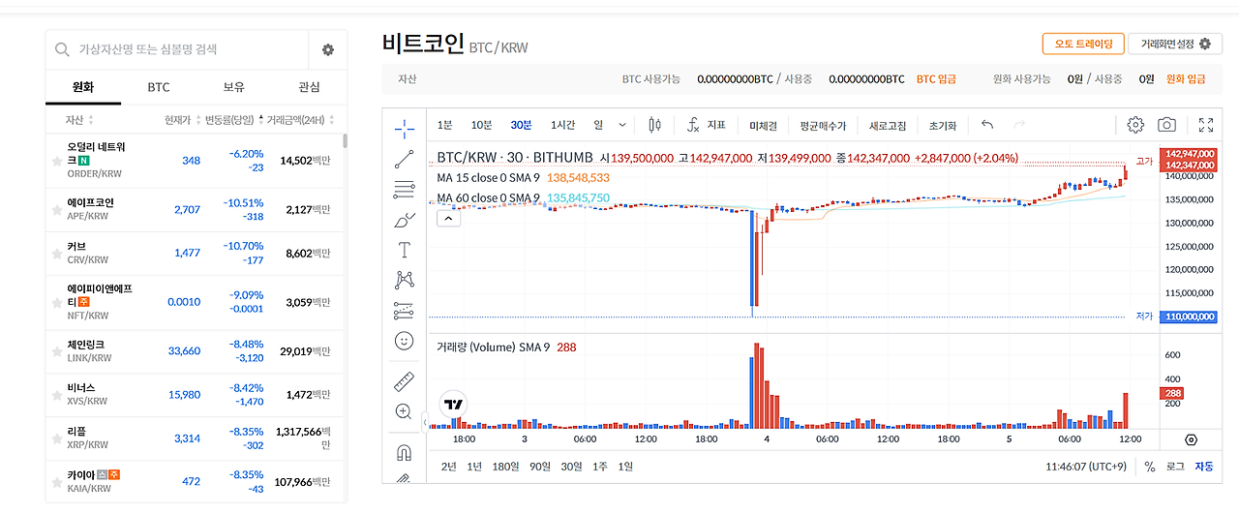Open the 지표 indicators menu
This screenshot has width=1239, height=514.
[707, 125]
